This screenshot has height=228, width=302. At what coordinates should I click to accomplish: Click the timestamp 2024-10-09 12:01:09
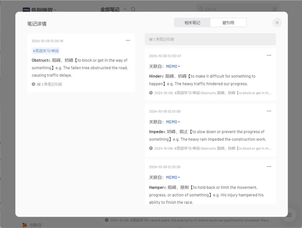click(165, 112)
